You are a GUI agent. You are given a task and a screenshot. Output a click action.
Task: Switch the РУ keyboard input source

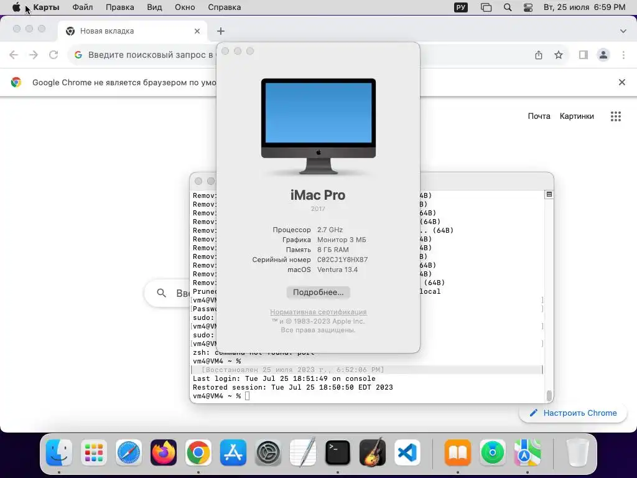[x=461, y=7]
